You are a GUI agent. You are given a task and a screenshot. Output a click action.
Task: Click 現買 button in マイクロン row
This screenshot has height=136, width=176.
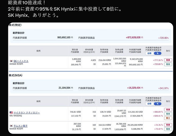click(168, 110)
